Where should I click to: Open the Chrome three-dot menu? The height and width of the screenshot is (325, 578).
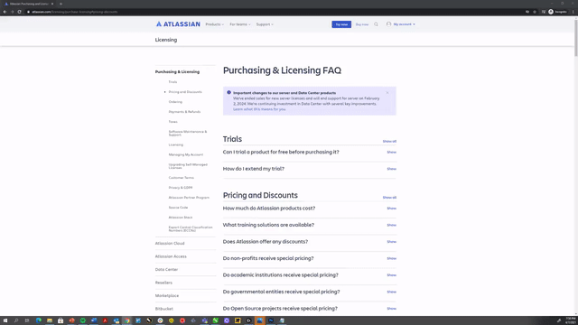click(573, 12)
